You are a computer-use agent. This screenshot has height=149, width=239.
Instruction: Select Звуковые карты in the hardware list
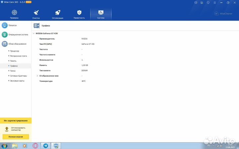click(x=17, y=81)
